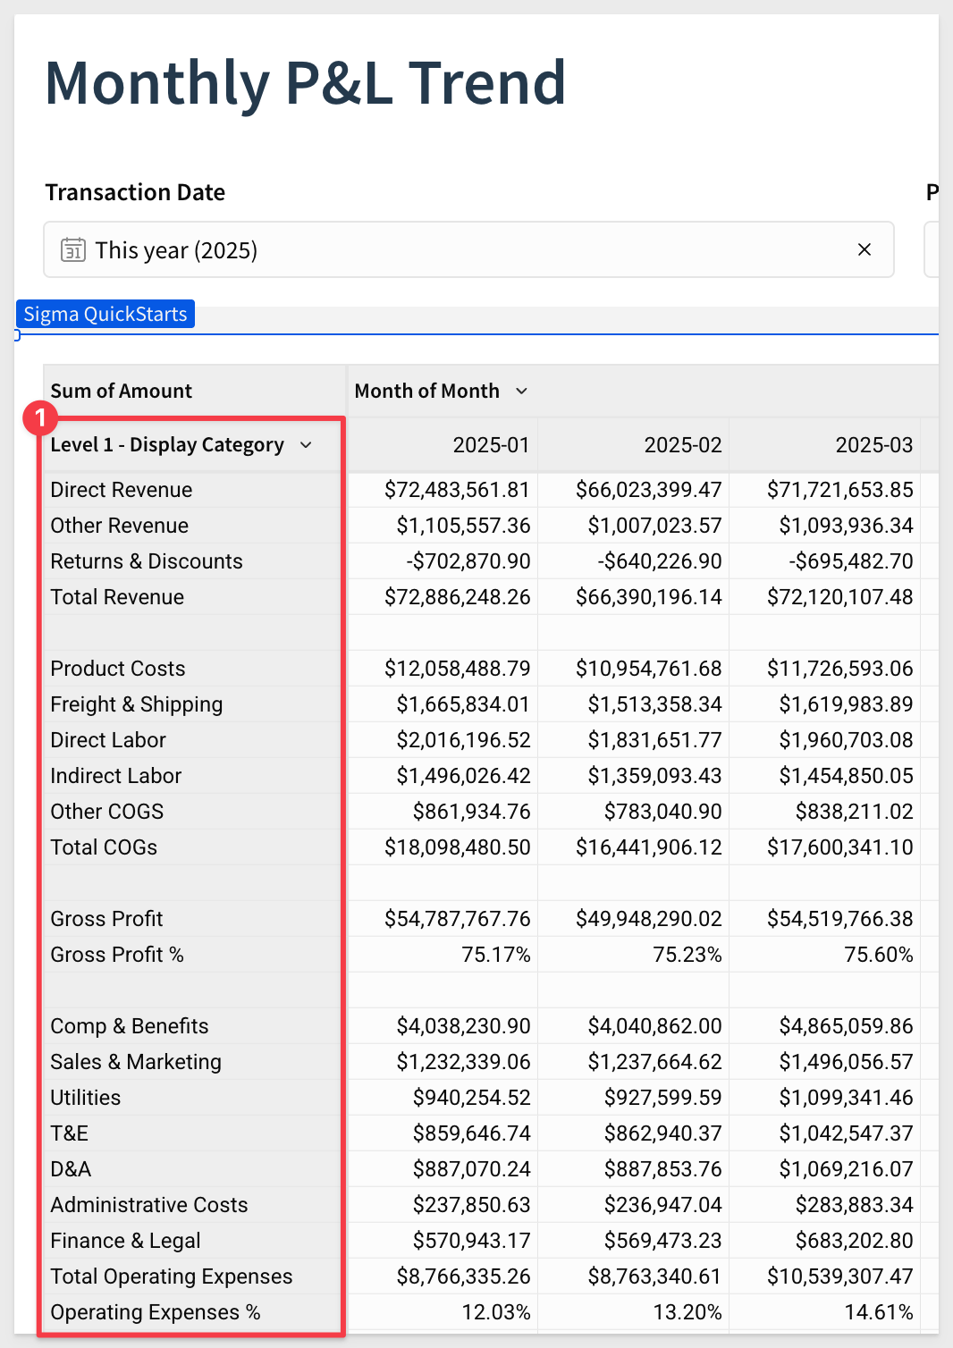Select Gross Profit value $54,519,766.38
Image resolution: width=953 pixels, height=1348 pixels.
click(x=840, y=919)
